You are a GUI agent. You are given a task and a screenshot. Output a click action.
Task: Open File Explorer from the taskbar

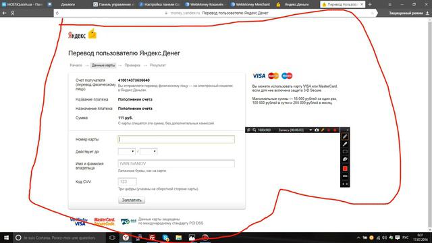[178, 238]
